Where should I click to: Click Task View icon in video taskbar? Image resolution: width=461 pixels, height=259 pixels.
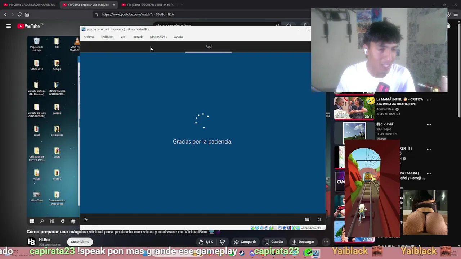52,221
